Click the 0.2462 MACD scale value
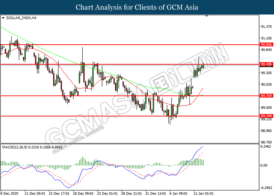This screenshot has width=274, height=196. 266,147
